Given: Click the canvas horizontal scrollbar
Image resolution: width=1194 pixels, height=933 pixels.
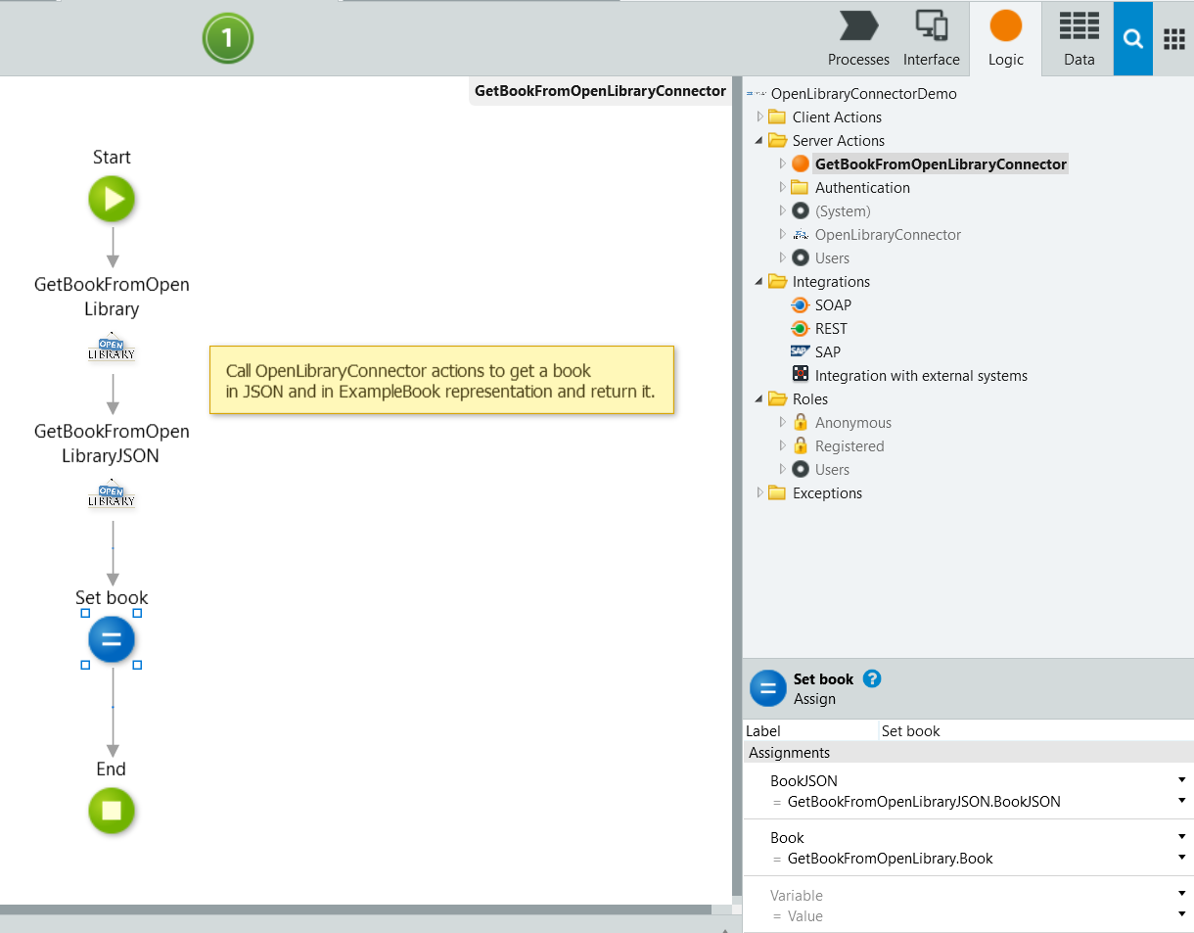Looking at the screenshot, I should [x=356, y=910].
